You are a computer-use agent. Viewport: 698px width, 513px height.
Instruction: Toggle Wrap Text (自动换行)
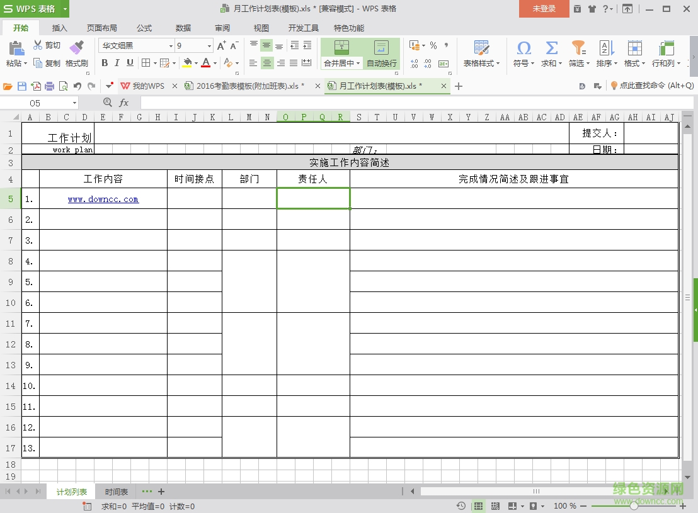pos(382,54)
